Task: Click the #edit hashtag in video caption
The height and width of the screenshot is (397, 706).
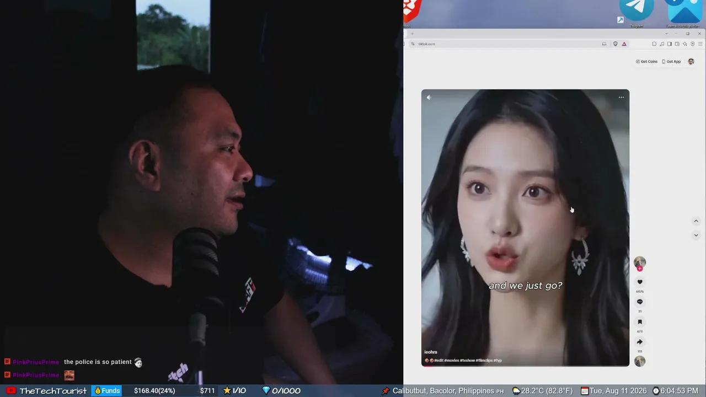Action: [439, 361]
